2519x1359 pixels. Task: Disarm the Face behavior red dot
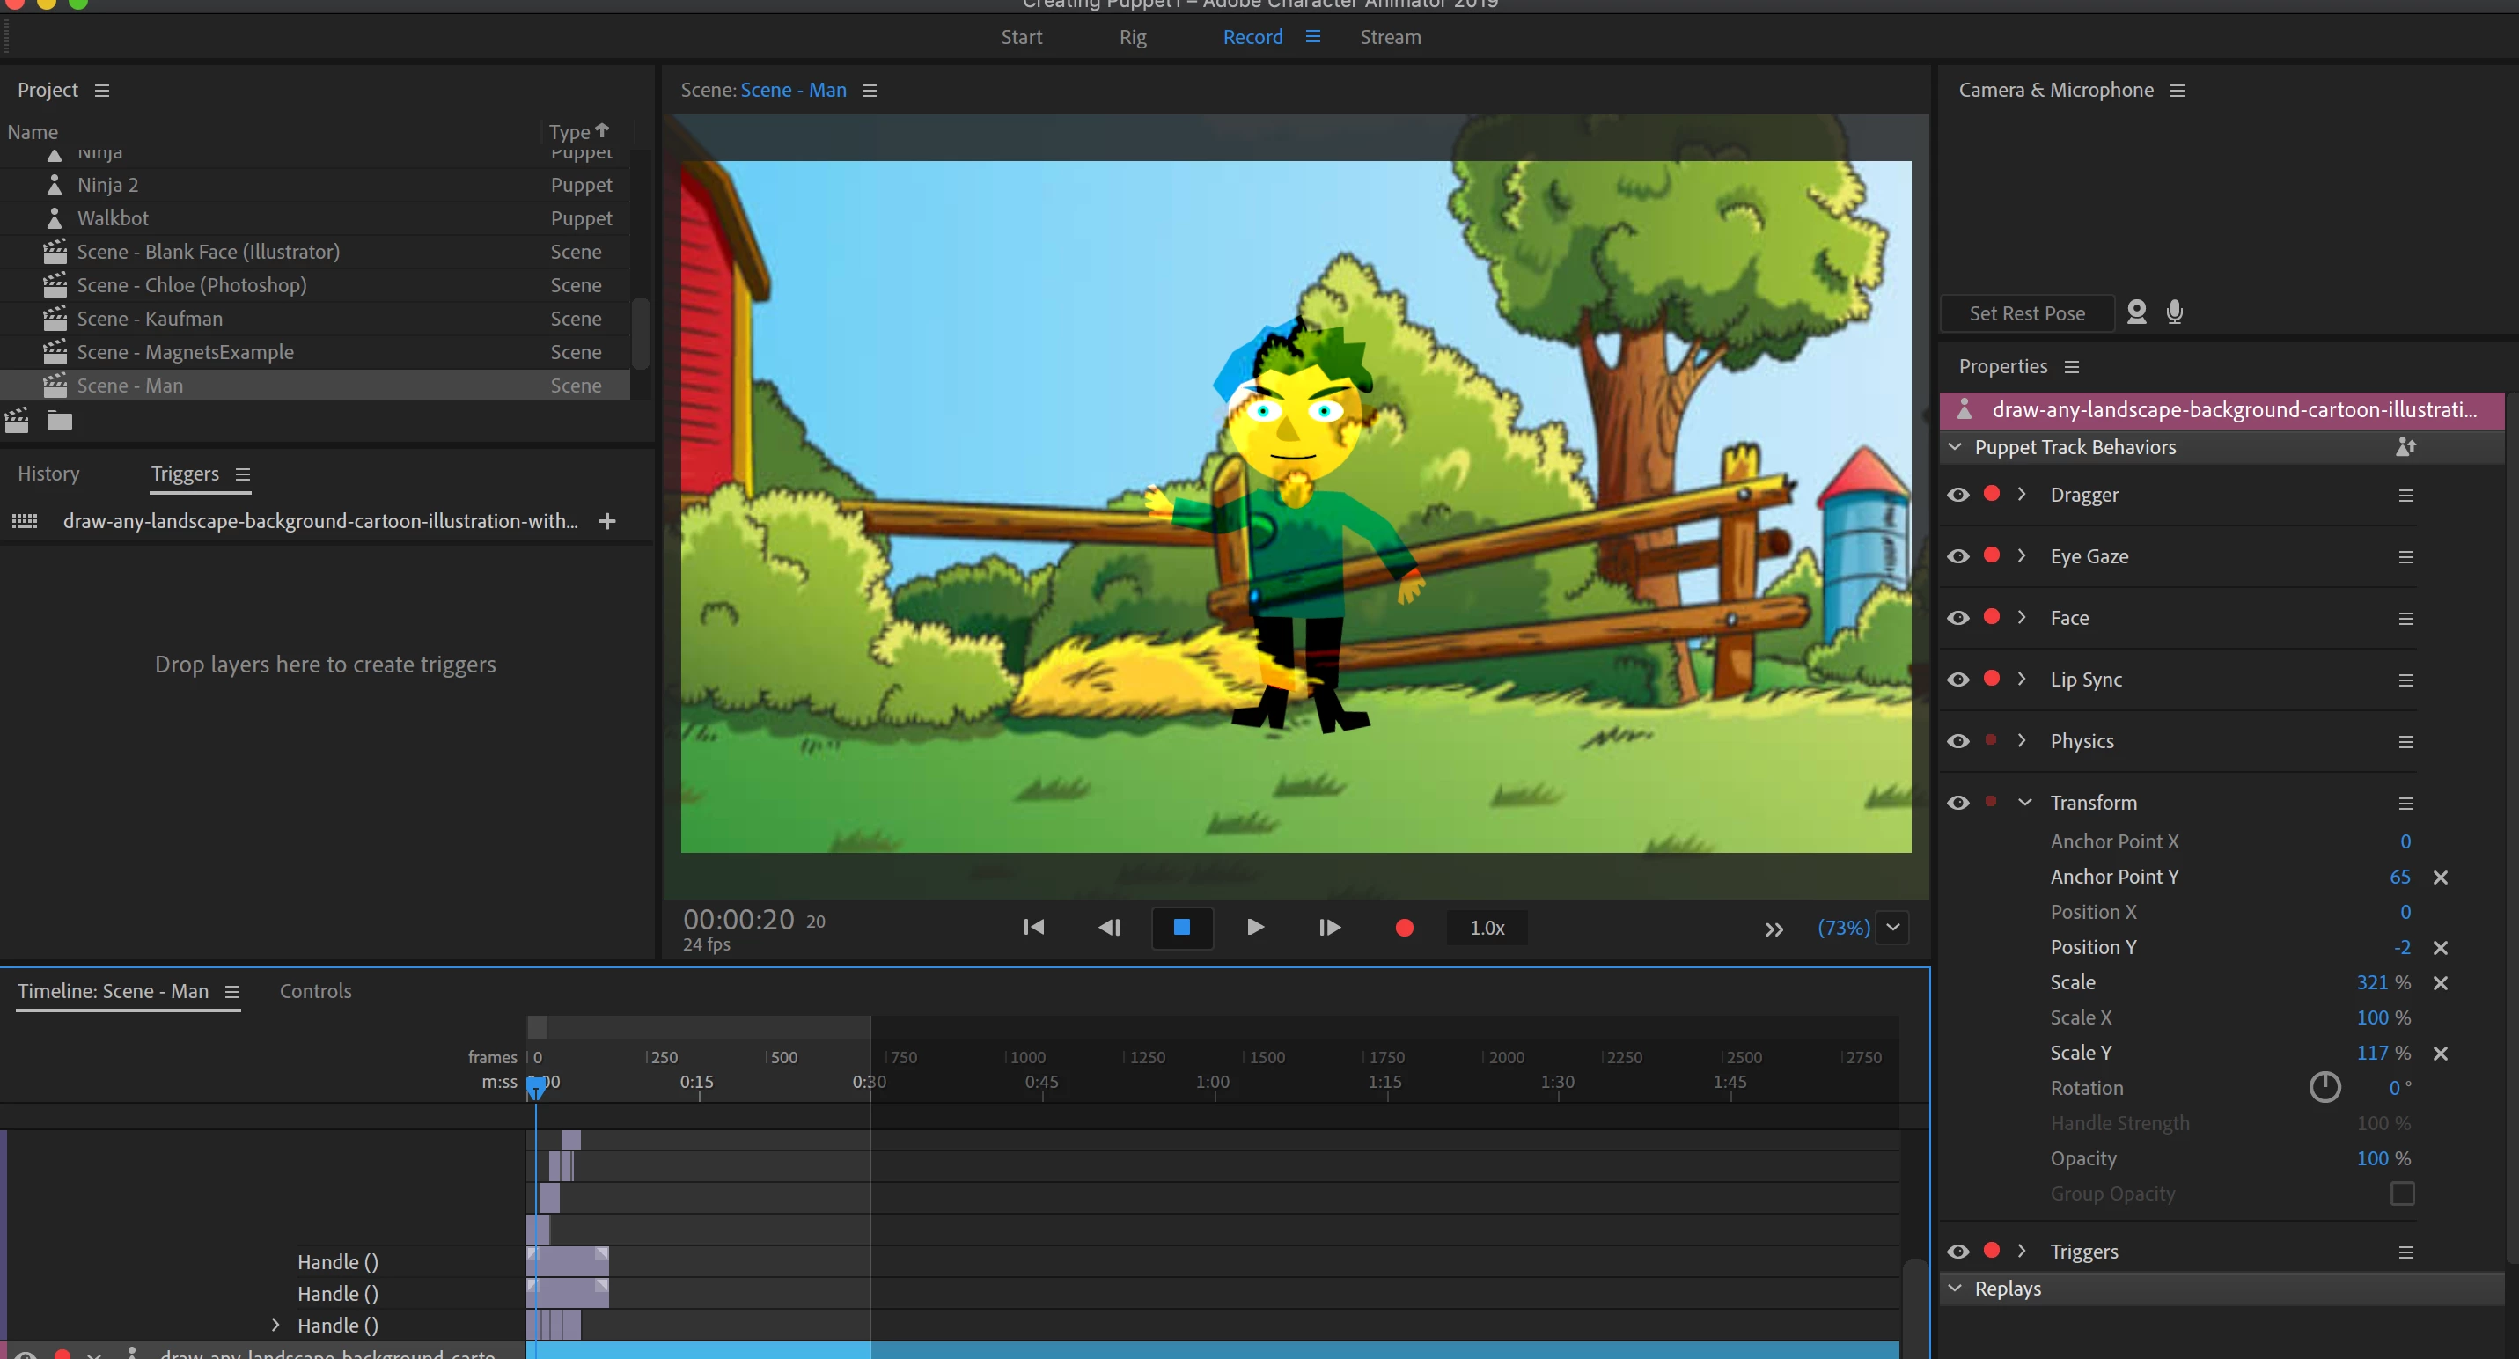(x=1992, y=617)
